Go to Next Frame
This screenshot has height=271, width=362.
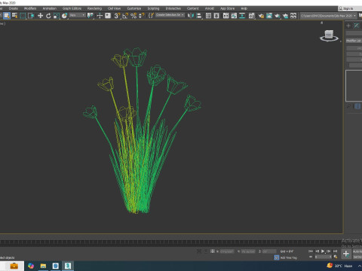click(x=329, y=251)
